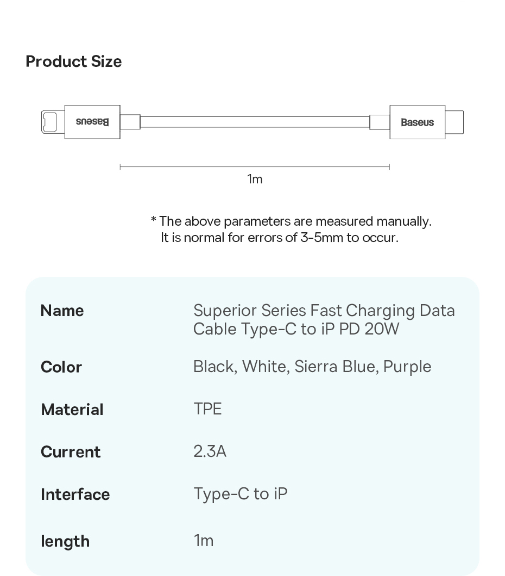The height and width of the screenshot is (576, 505).
Task: Click the "errors of 3-5mm" note line
Action: click(x=279, y=238)
